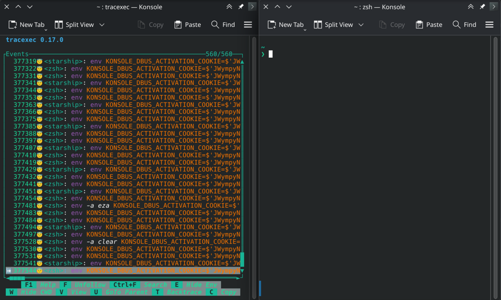Click the events list scroll-up arrow
The width and height of the screenshot is (501, 300).
242,62
